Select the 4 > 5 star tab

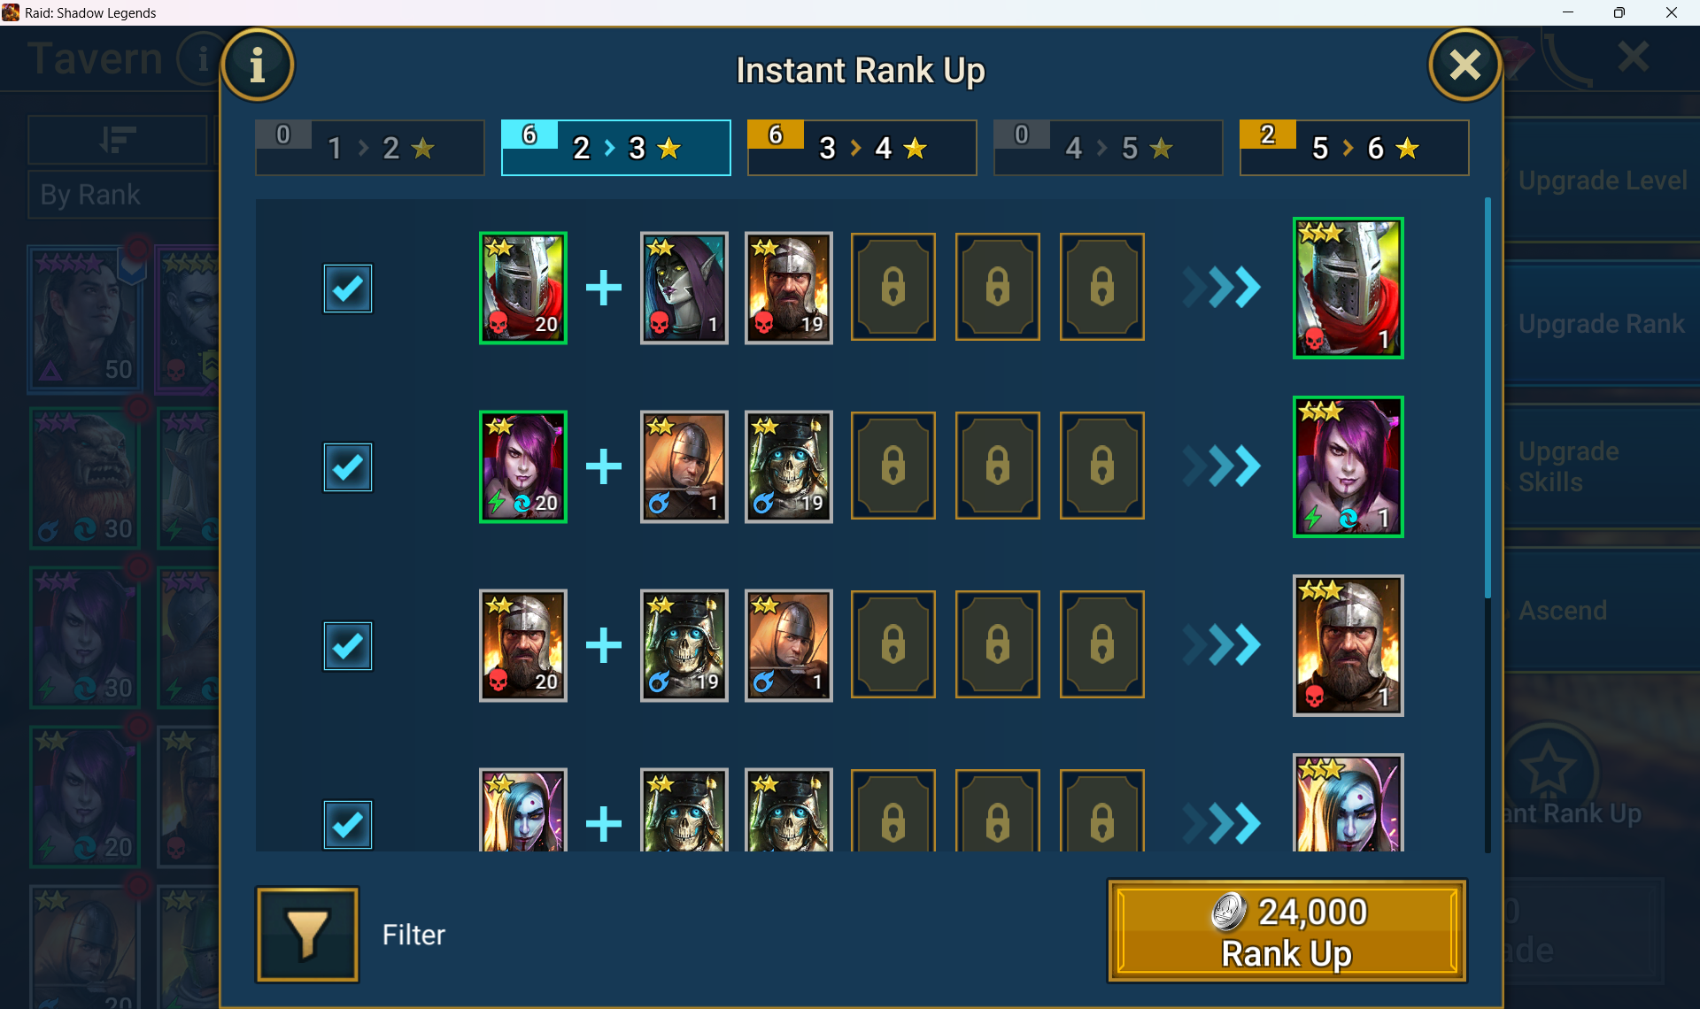[x=1108, y=148]
